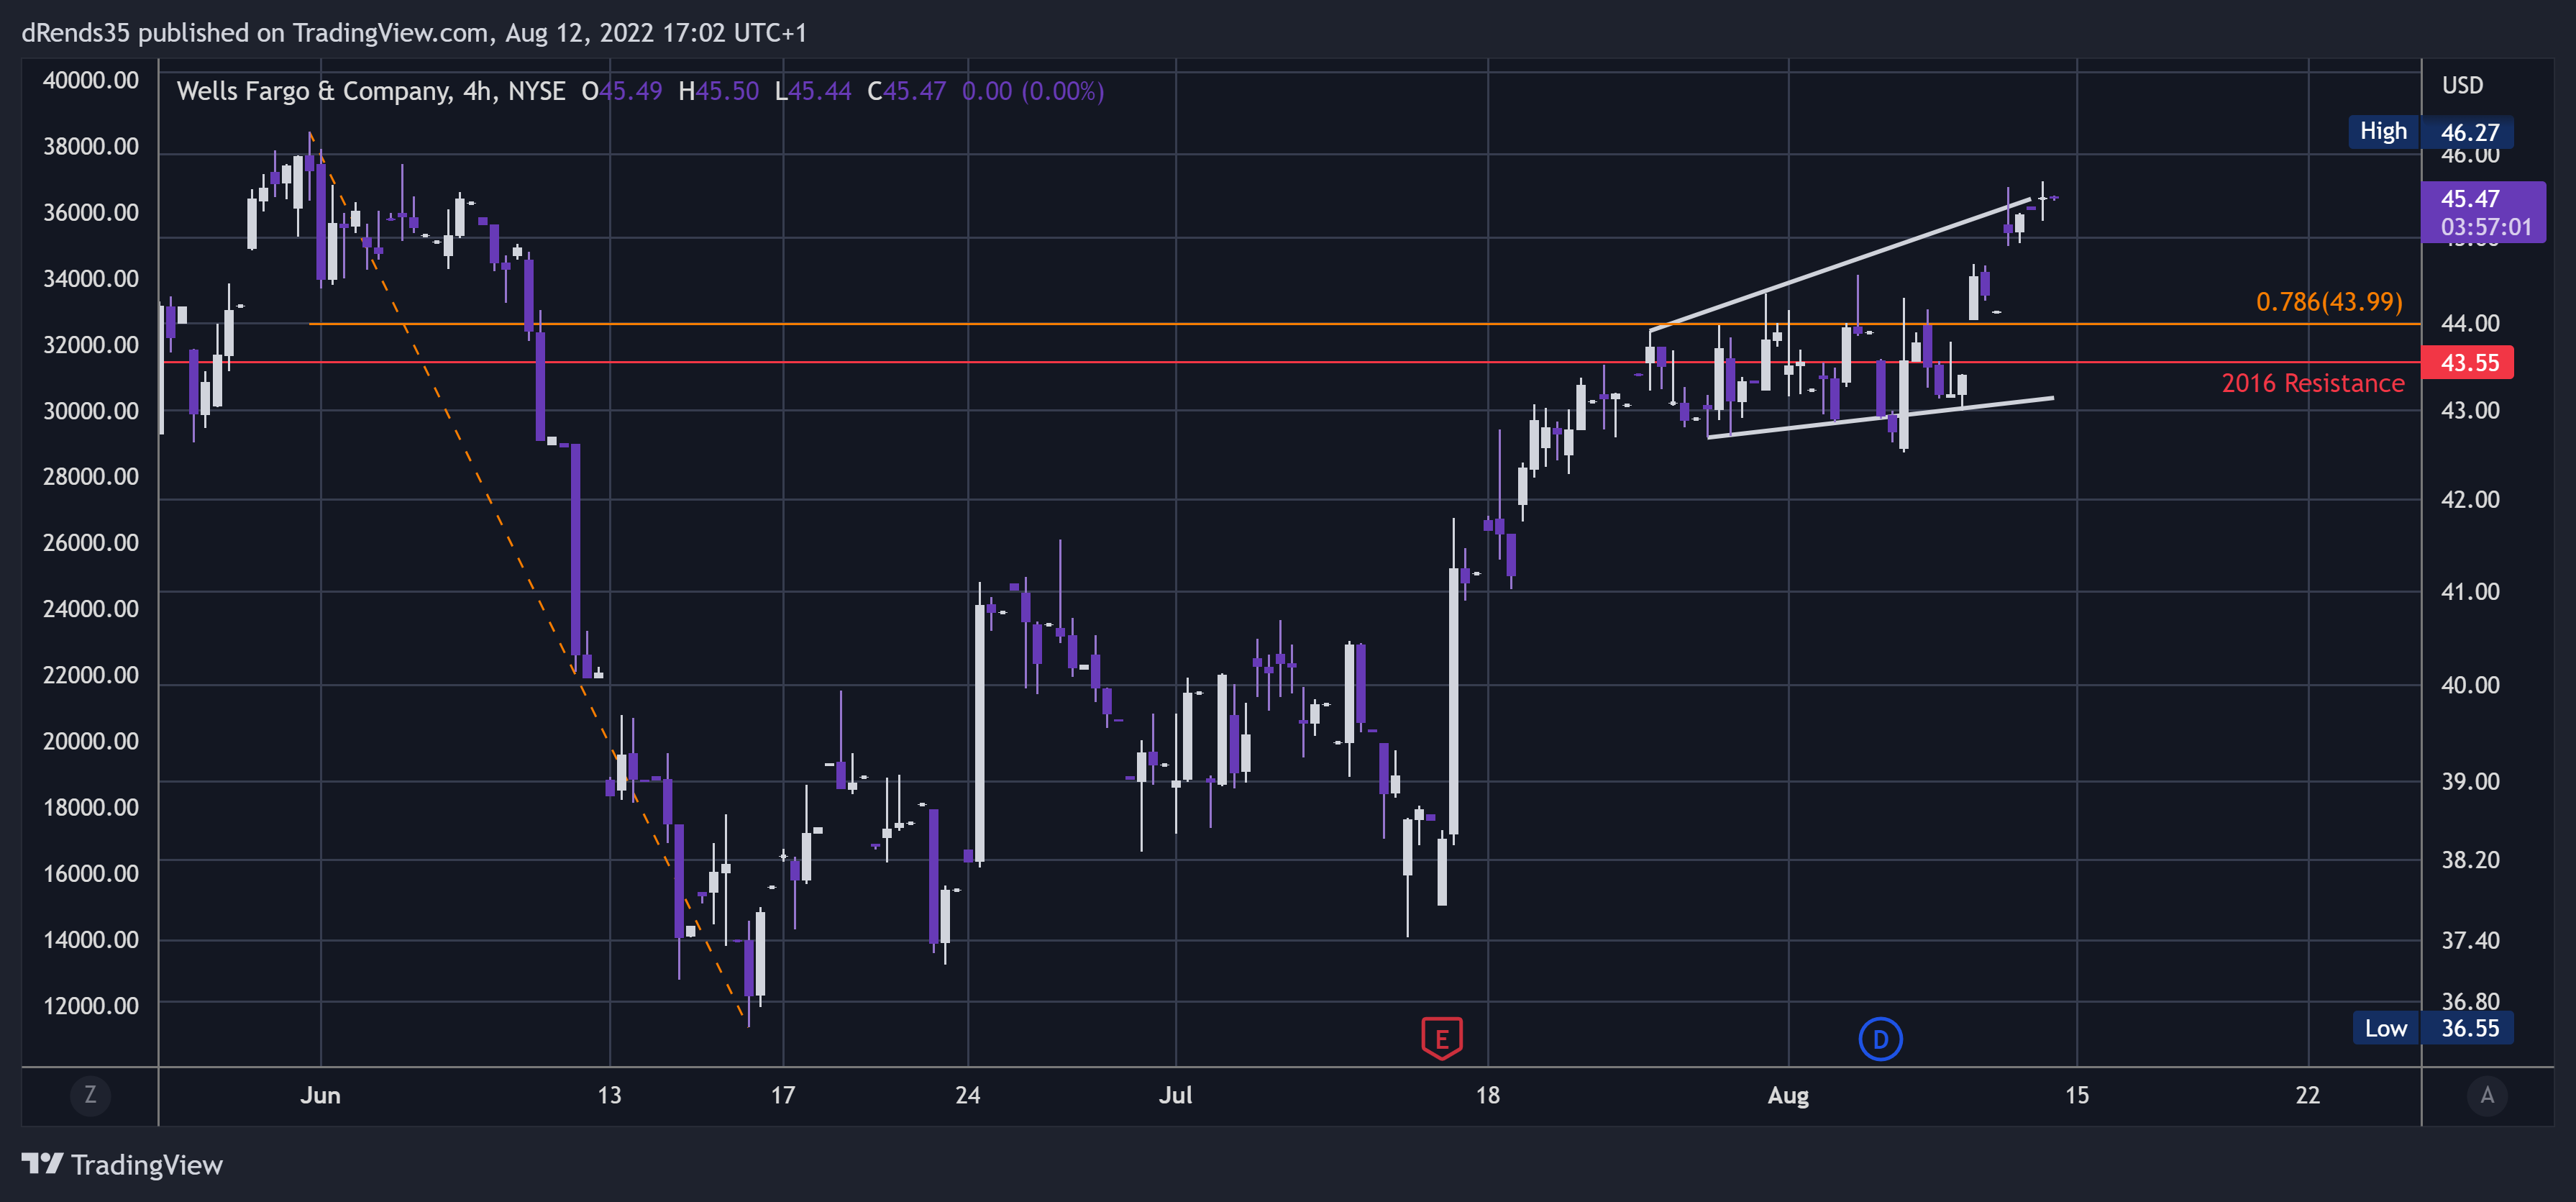Click the 40000.00 left scale value

(x=90, y=80)
